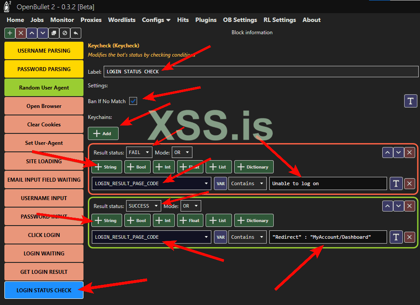Open Contains comparer dropdown in SUCCESS keychain
420x305 pixels.
(x=247, y=237)
